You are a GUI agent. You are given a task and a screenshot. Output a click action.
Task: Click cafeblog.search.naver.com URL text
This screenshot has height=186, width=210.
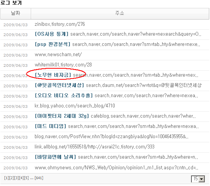point(143,116)
